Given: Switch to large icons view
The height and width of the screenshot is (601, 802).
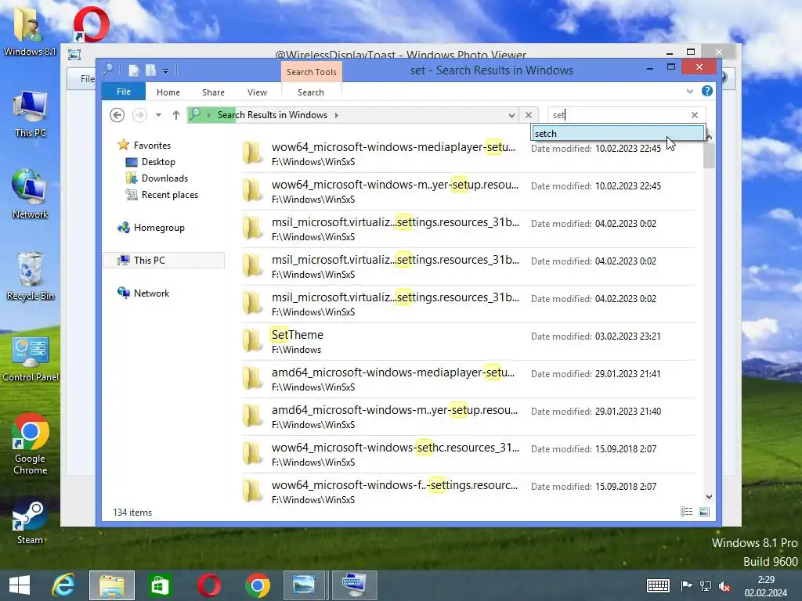Looking at the screenshot, I should [704, 512].
